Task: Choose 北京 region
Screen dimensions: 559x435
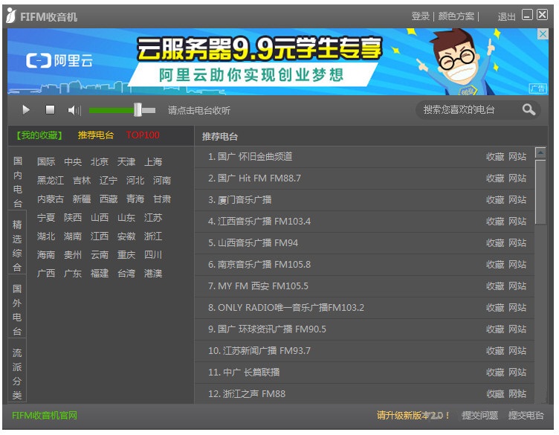Action: click(100, 162)
